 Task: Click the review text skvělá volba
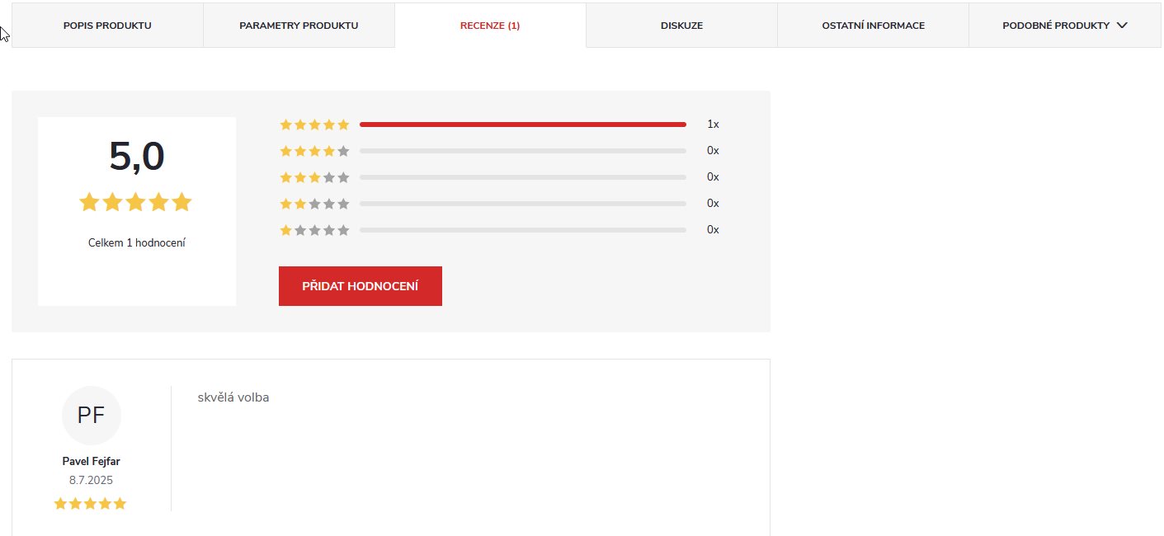(x=234, y=397)
